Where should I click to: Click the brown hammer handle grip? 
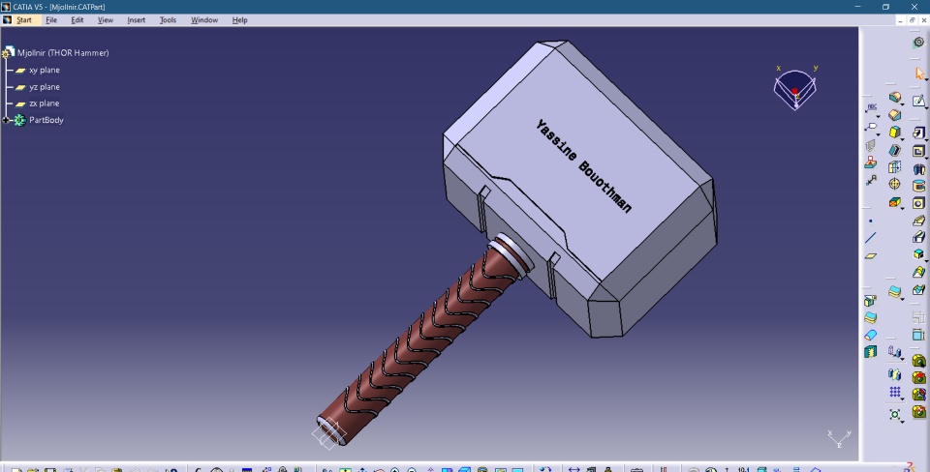tap(416, 343)
